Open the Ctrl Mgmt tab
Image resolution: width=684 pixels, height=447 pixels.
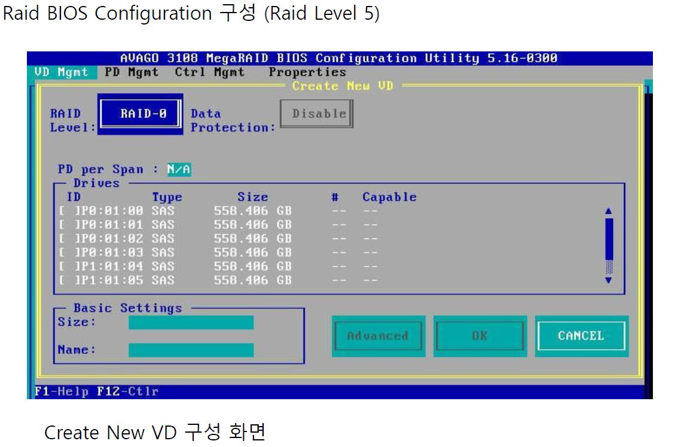point(209,72)
